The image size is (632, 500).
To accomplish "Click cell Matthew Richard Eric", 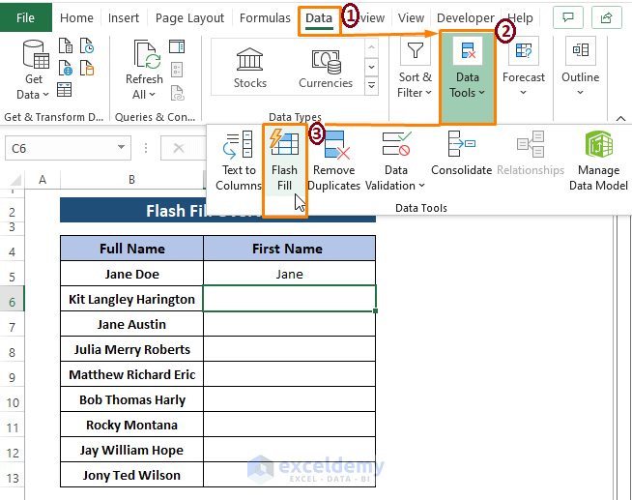I will click(x=131, y=374).
